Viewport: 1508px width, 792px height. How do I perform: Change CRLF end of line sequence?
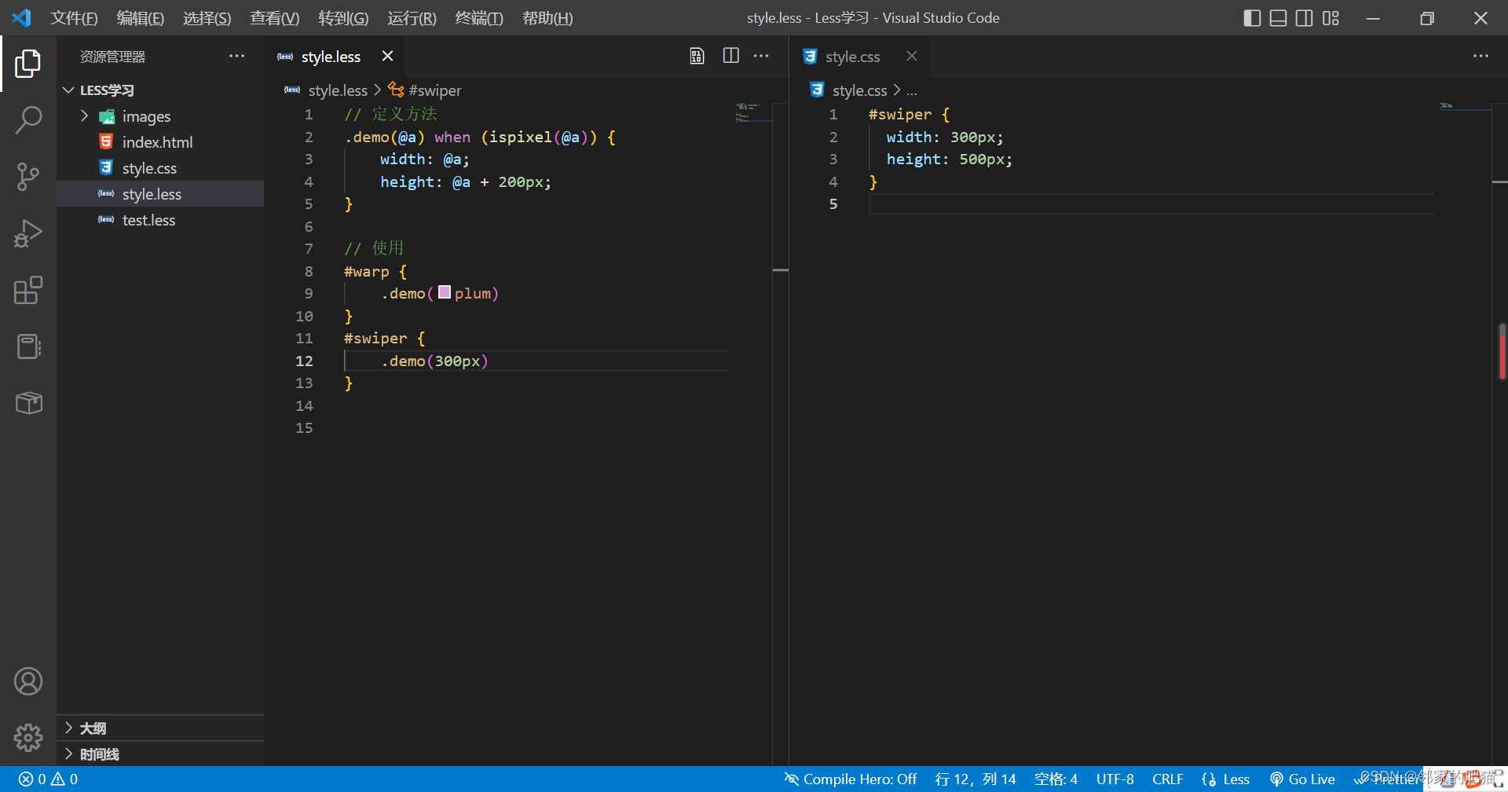(1167, 779)
